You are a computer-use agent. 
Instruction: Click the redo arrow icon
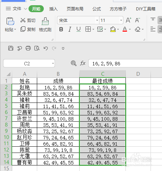[54, 48]
